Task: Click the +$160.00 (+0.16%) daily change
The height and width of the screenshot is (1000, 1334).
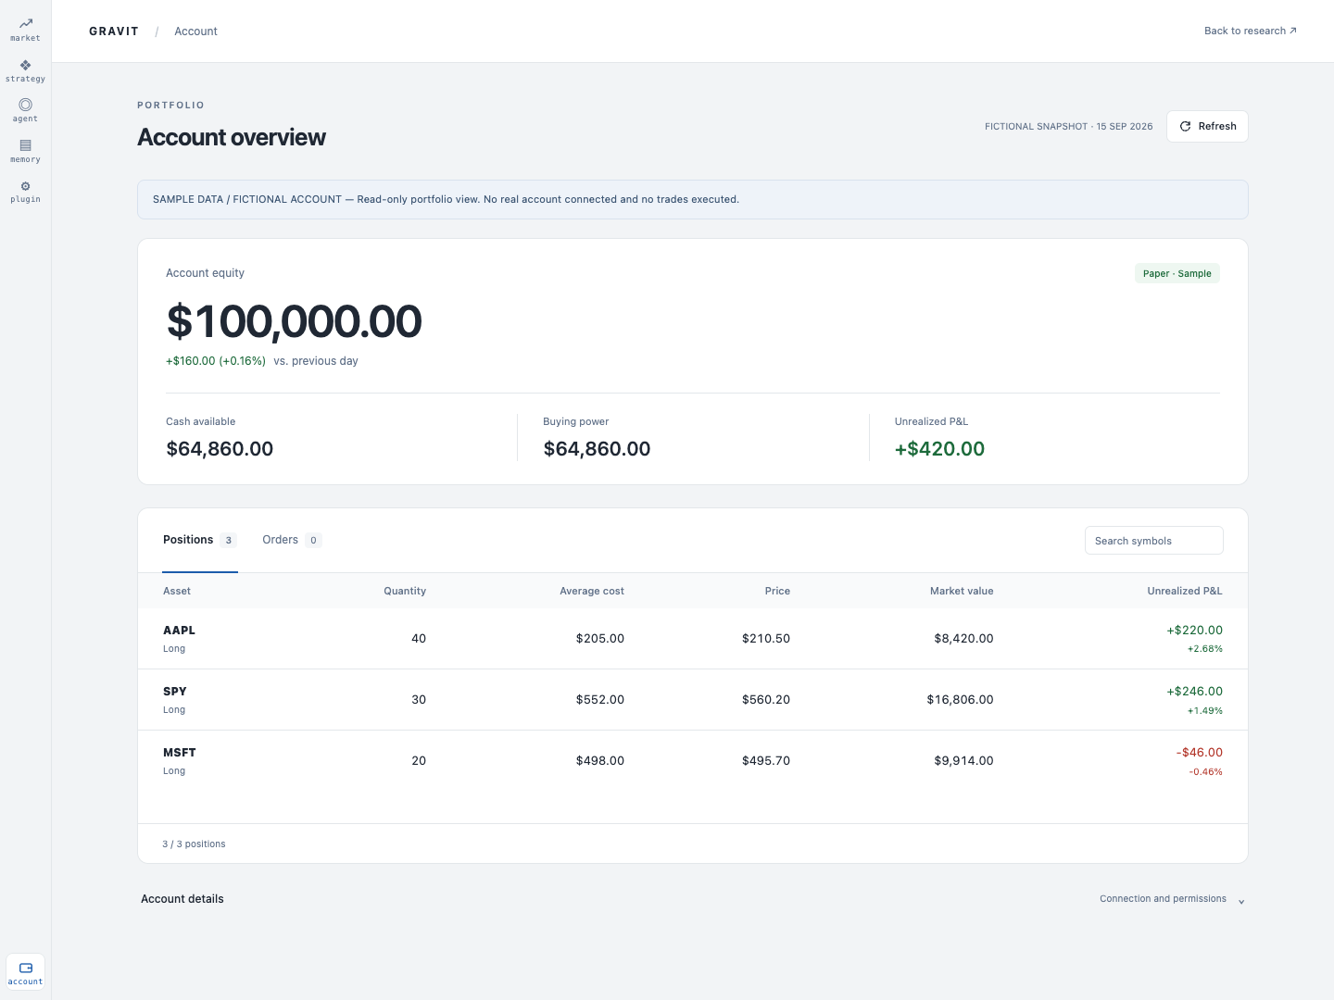Action: tap(216, 361)
